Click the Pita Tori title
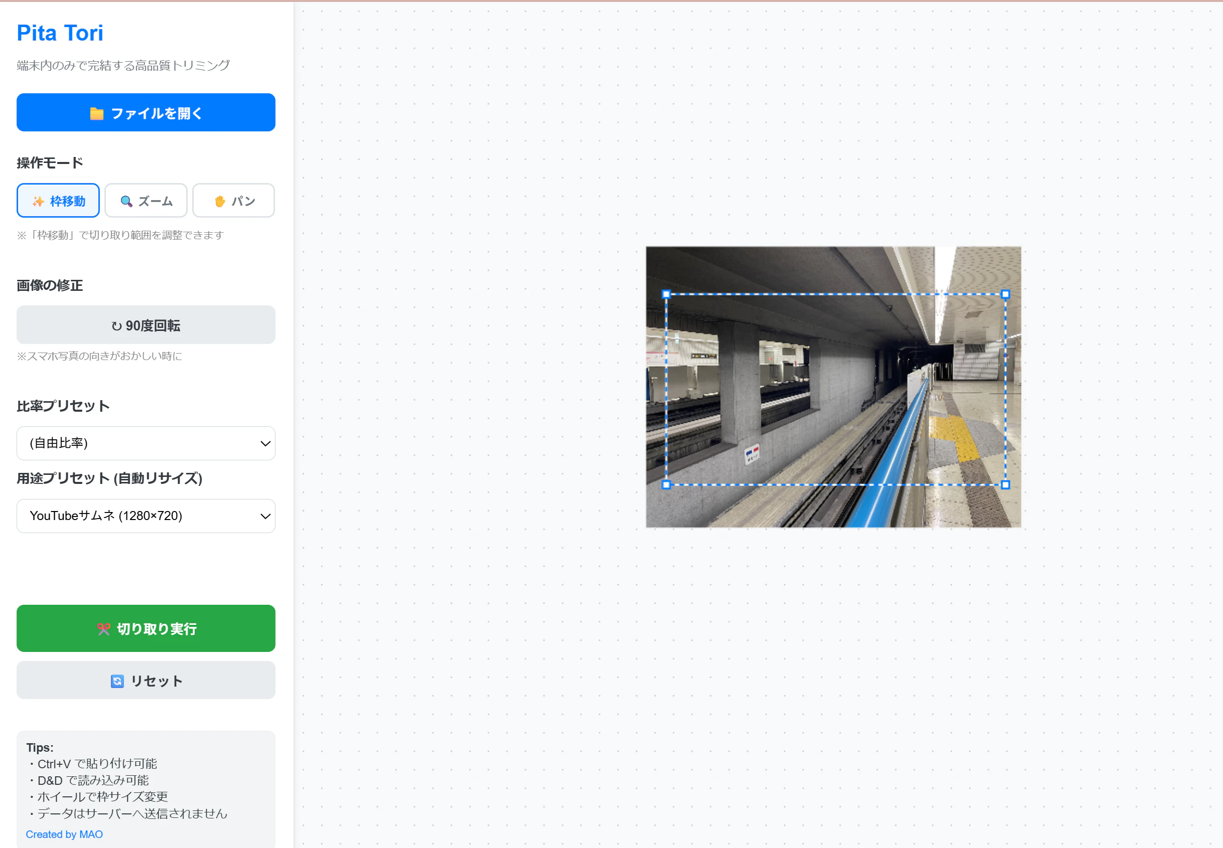This screenshot has height=848, width=1223. point(60,33)
